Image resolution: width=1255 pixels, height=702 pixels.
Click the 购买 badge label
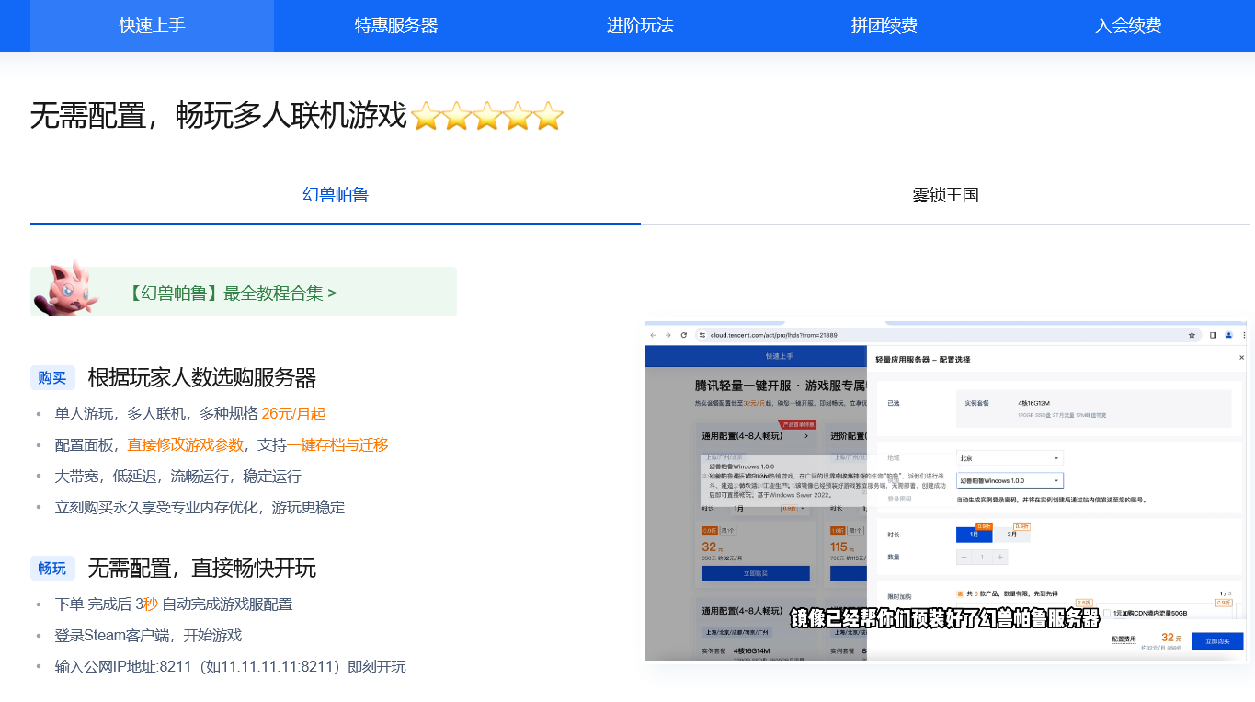point(52,377)
